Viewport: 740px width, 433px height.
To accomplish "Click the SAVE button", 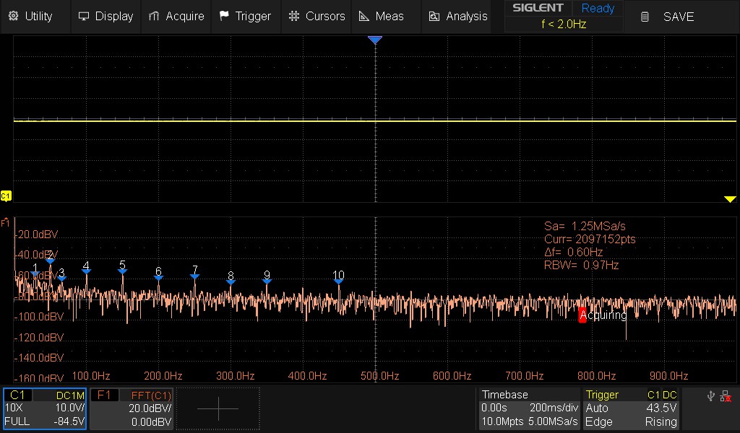I will [x=667, y=17].
